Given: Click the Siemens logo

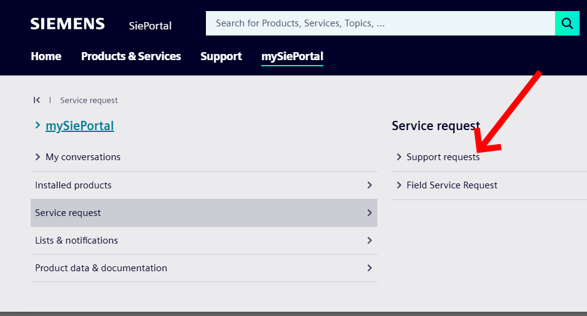Looking at the screenshot, I should pos(68,24).
